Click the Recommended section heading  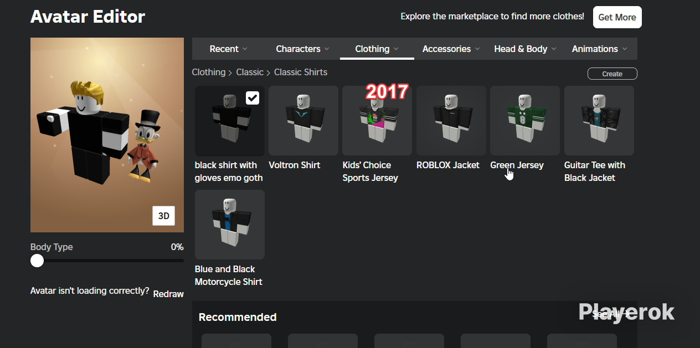(238, 317)
